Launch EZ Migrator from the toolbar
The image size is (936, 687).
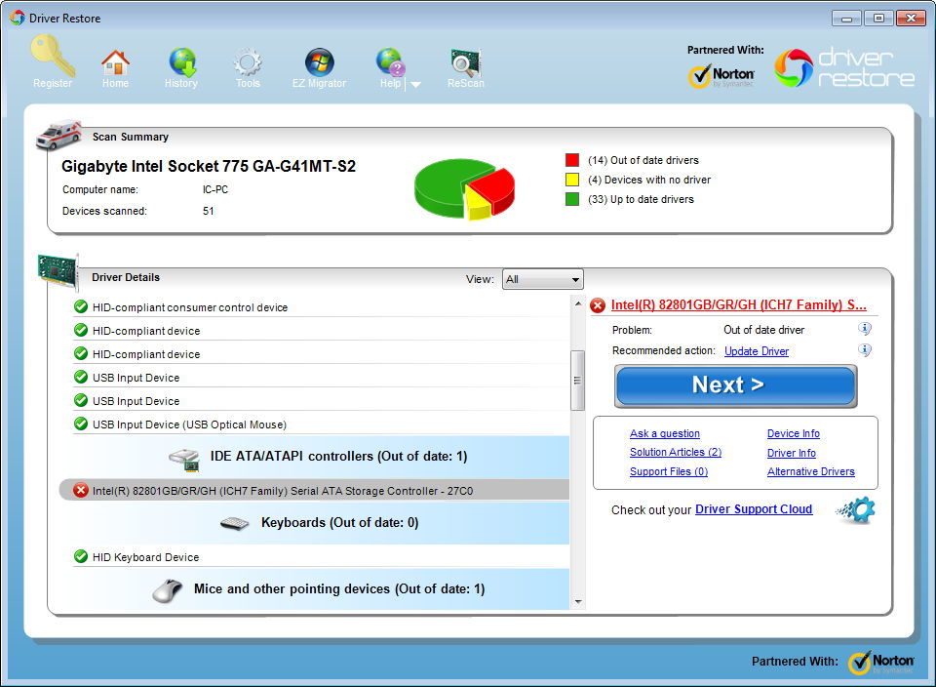point(318,61)
